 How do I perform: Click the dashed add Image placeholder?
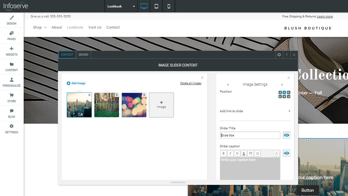(x=161, y=105)
